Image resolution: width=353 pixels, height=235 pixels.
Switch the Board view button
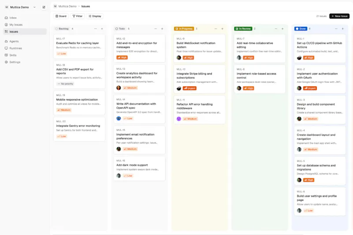point(61,16)
